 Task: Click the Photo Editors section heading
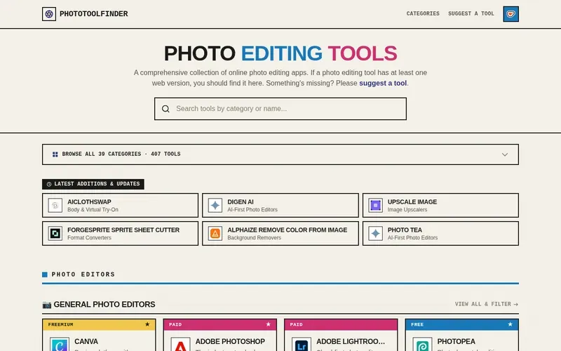[83, 274]
